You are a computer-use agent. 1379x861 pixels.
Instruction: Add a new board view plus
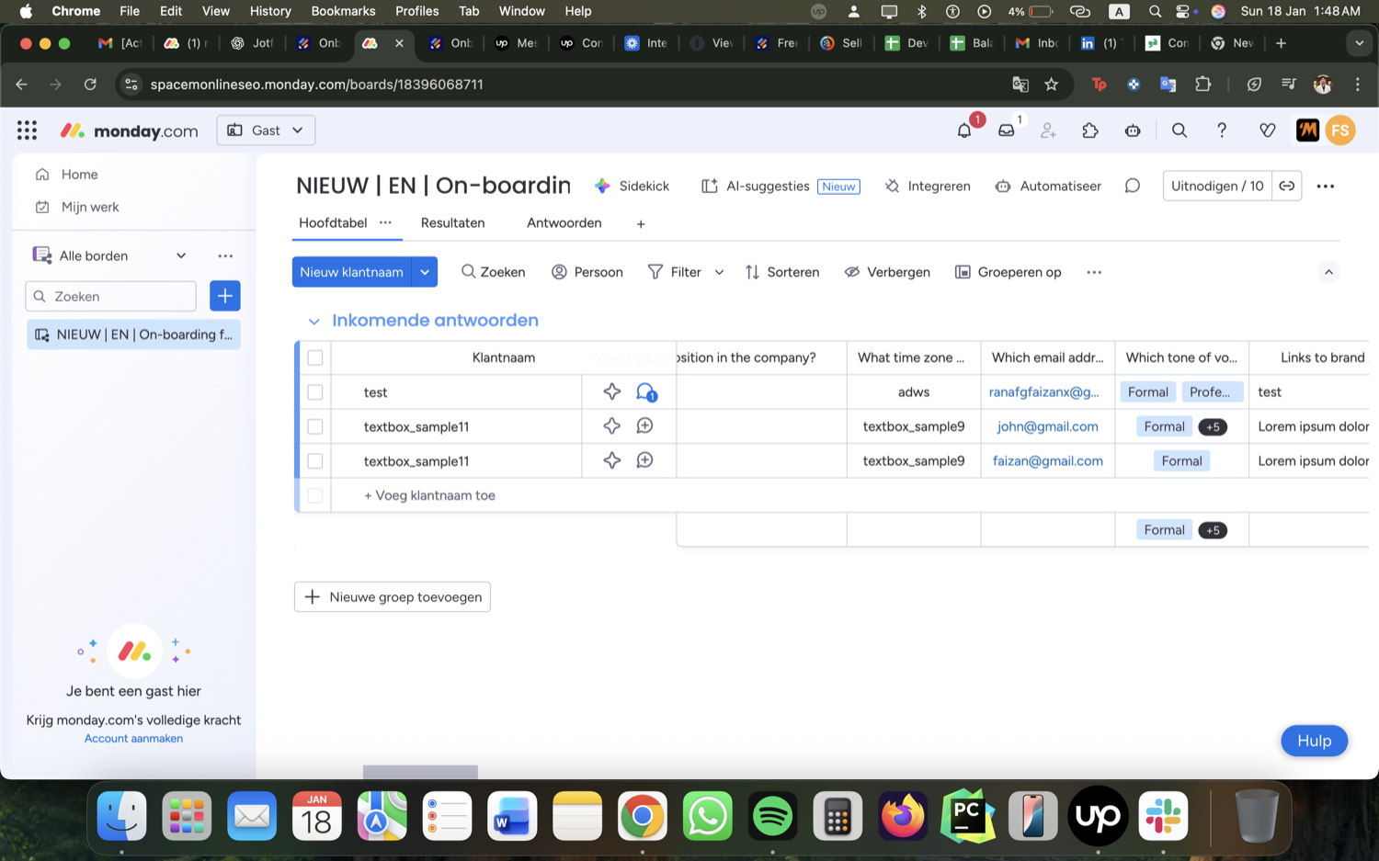pos(641,223)
